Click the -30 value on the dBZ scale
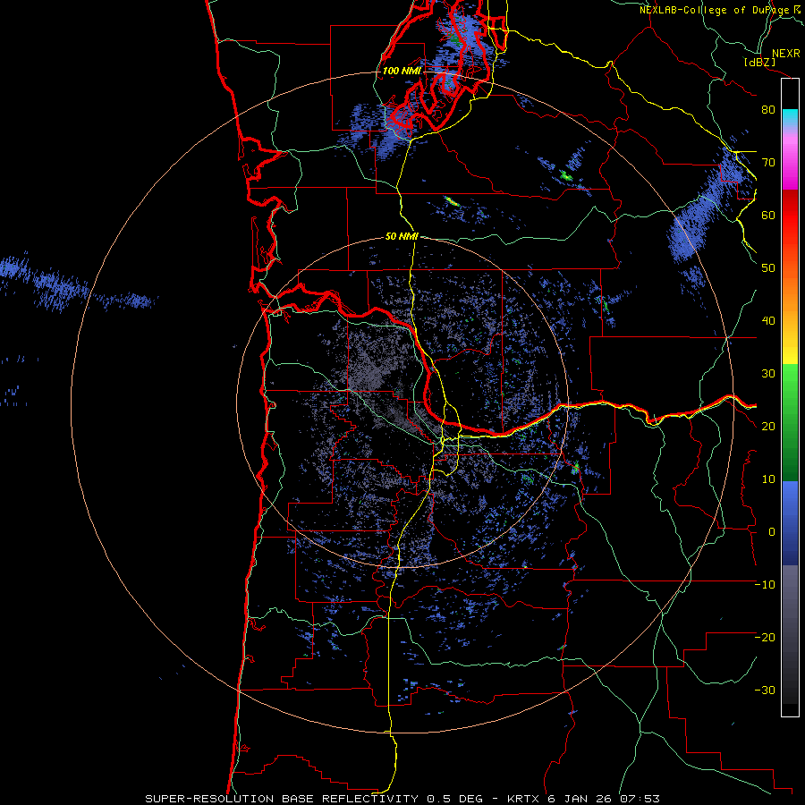The width and height of the screenshot is (805, 805). (x=765, y=691)
